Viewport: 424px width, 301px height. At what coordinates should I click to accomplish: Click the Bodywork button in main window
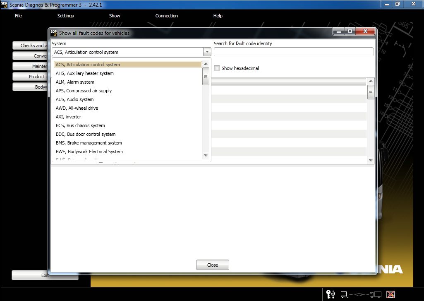tap(30, 87)
